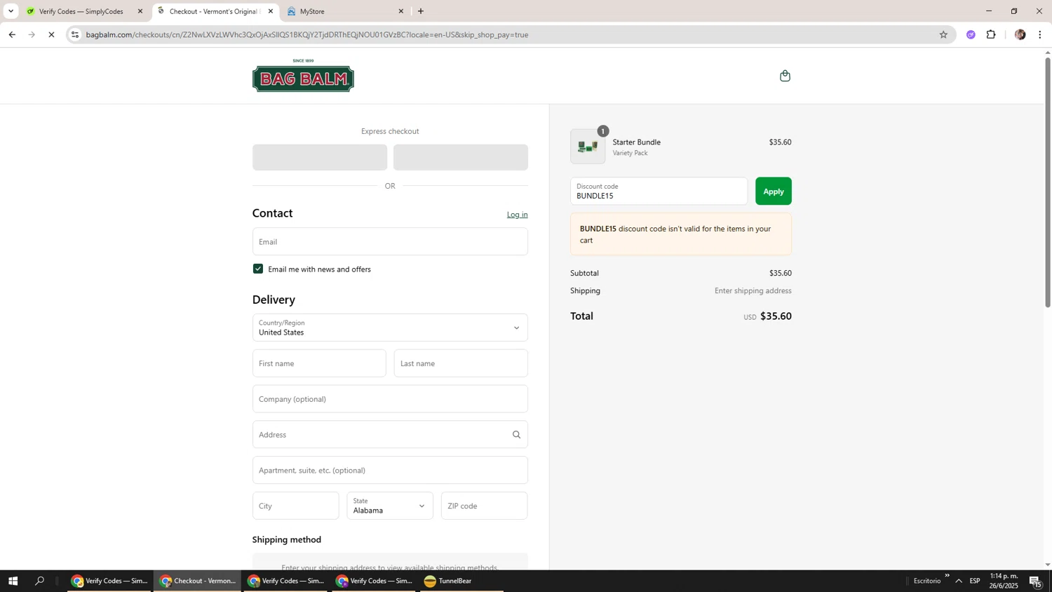Image resolution: width=1052 pixels, height=592 pixels.
Task: Select the Checkout - Vermont's Original tab
Action: tap(215, 11)
